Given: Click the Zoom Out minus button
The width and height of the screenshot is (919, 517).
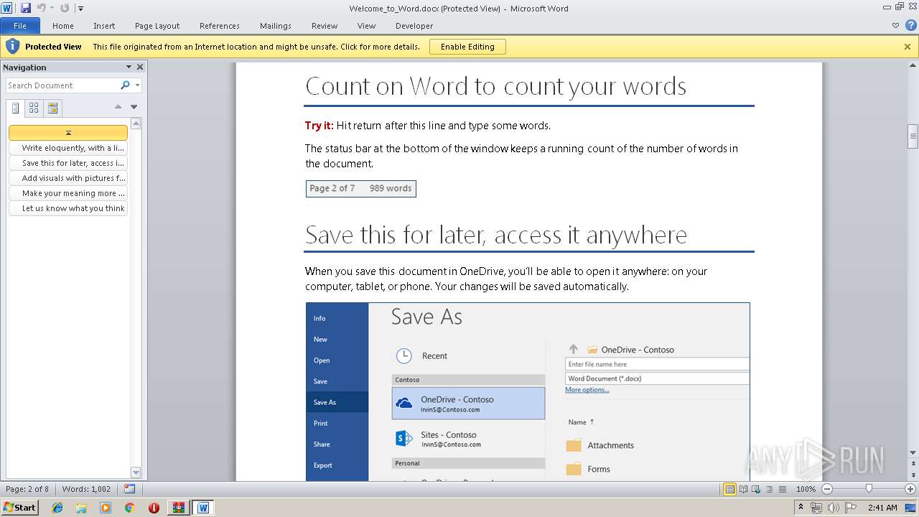Looking at the screenshot, I should tap(826, 489).
